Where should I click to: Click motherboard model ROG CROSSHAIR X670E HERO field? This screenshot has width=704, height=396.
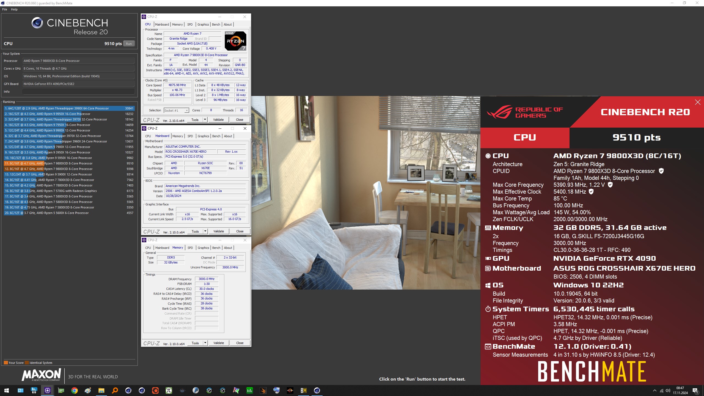tap(190, 152)
